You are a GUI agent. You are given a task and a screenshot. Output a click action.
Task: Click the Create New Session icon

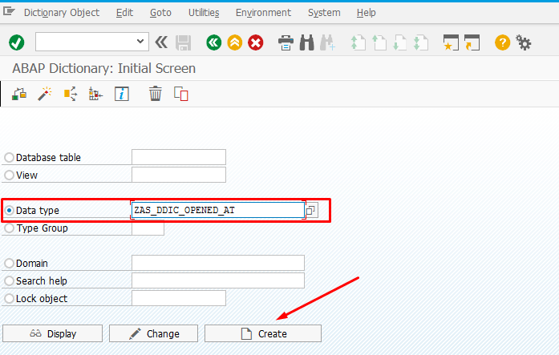click(x=451, y=42)
